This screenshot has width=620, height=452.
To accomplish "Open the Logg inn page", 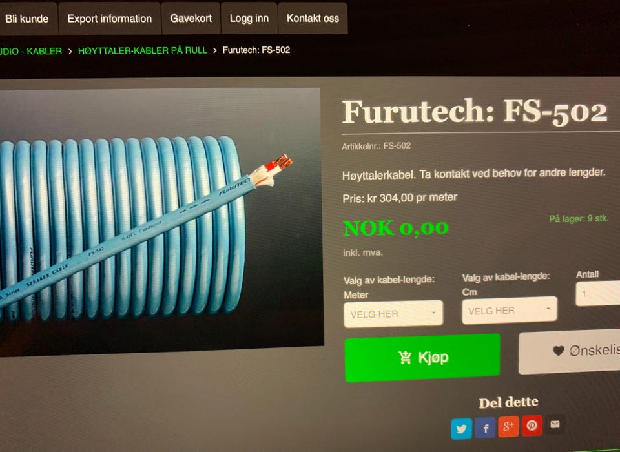I will coord(249,18).
